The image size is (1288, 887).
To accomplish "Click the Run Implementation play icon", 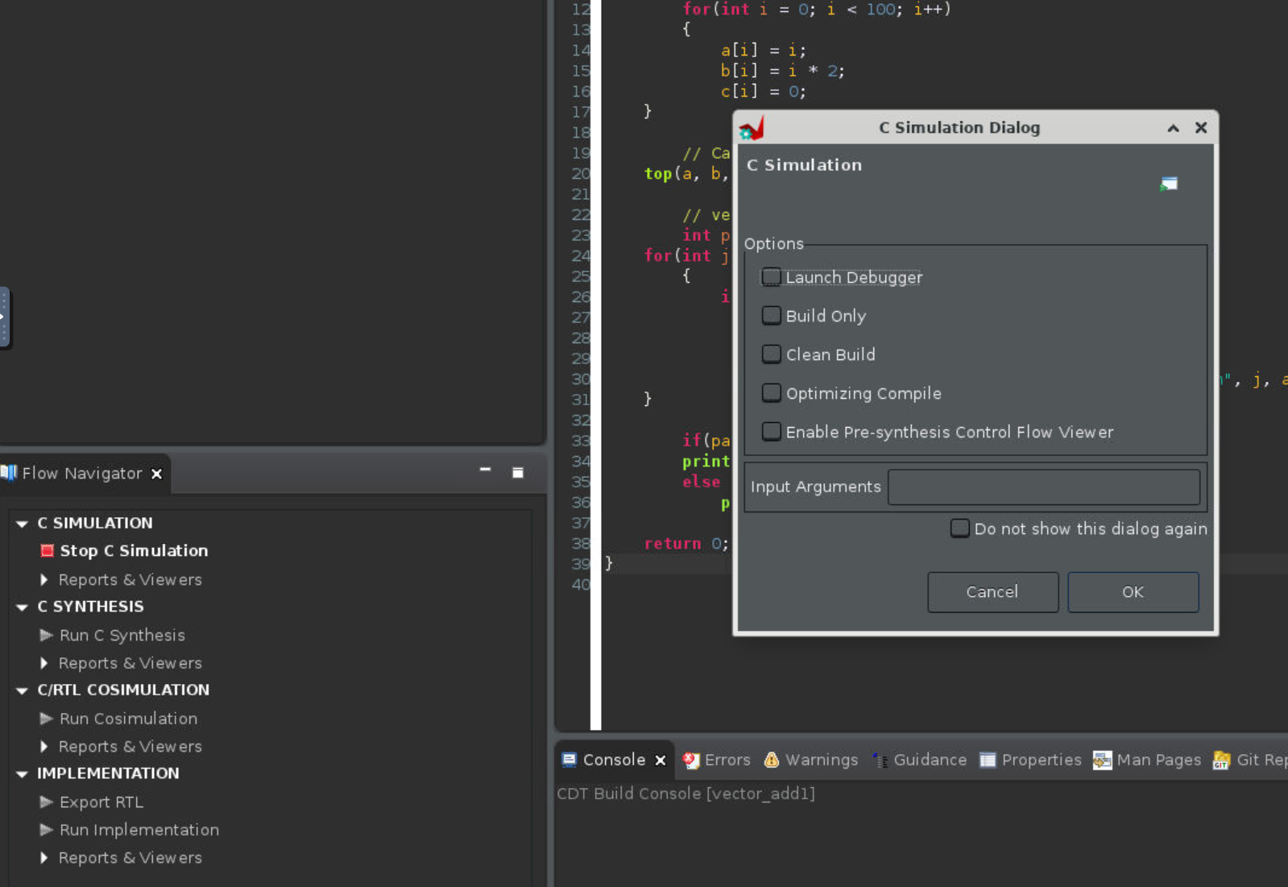I will (47, 829).
